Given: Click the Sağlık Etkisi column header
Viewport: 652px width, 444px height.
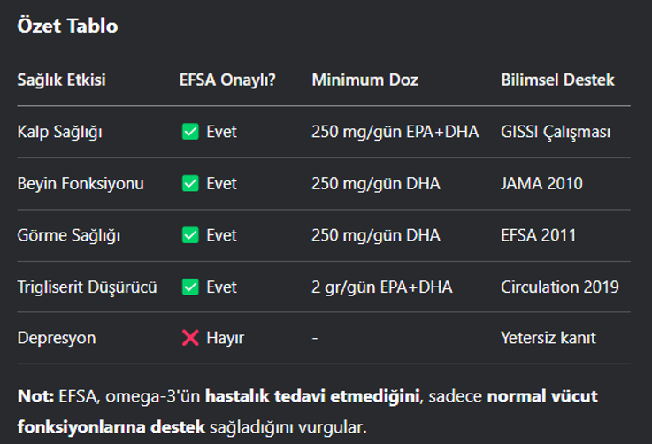Looking at the screenshot, I should pyautogui.click(x=62, y=80).
